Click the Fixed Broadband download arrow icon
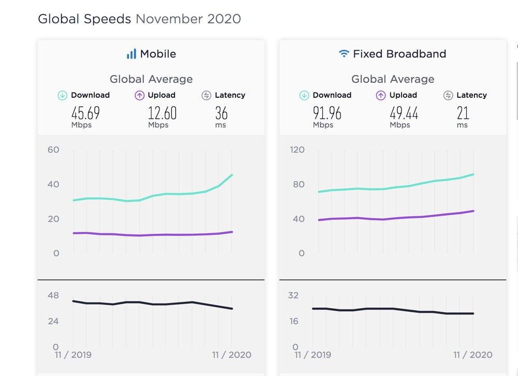The image size is (518, 376). point(304,95)
